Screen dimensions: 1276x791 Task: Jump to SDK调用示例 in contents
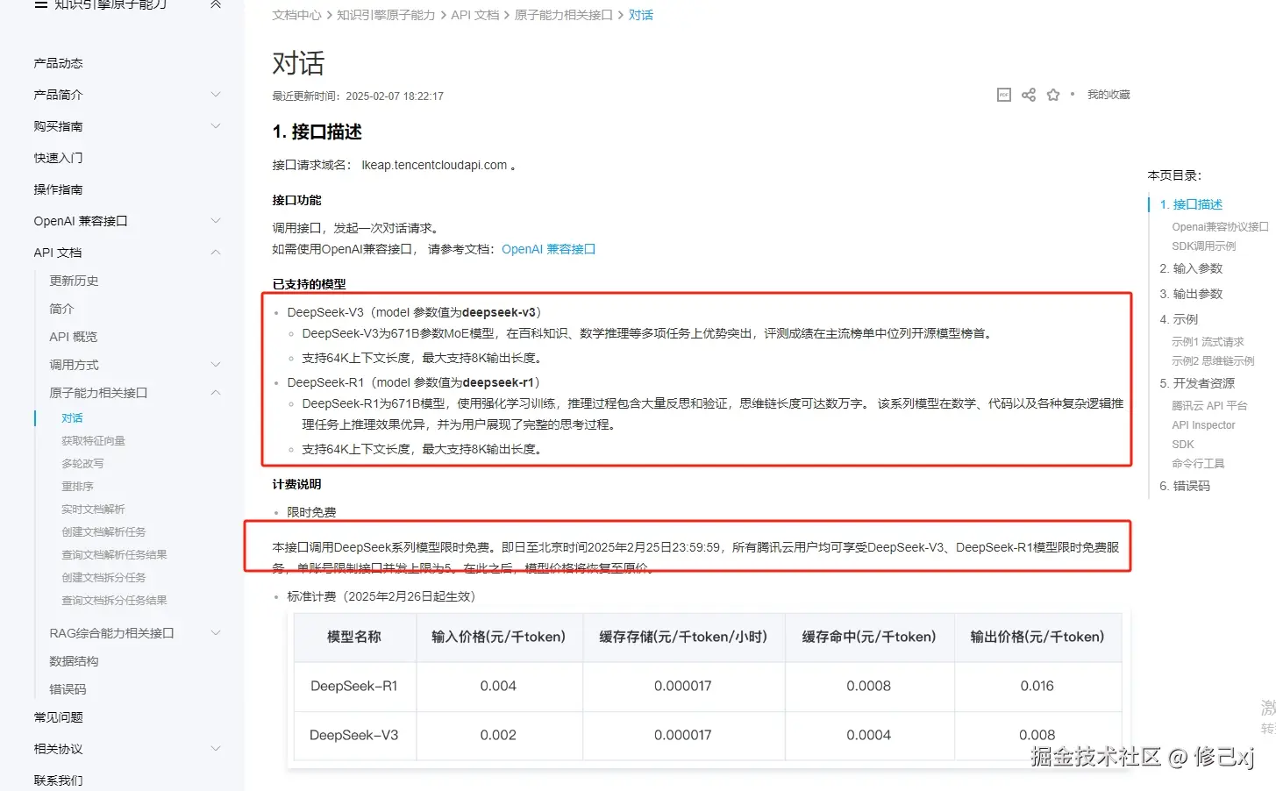point(1203,246)
